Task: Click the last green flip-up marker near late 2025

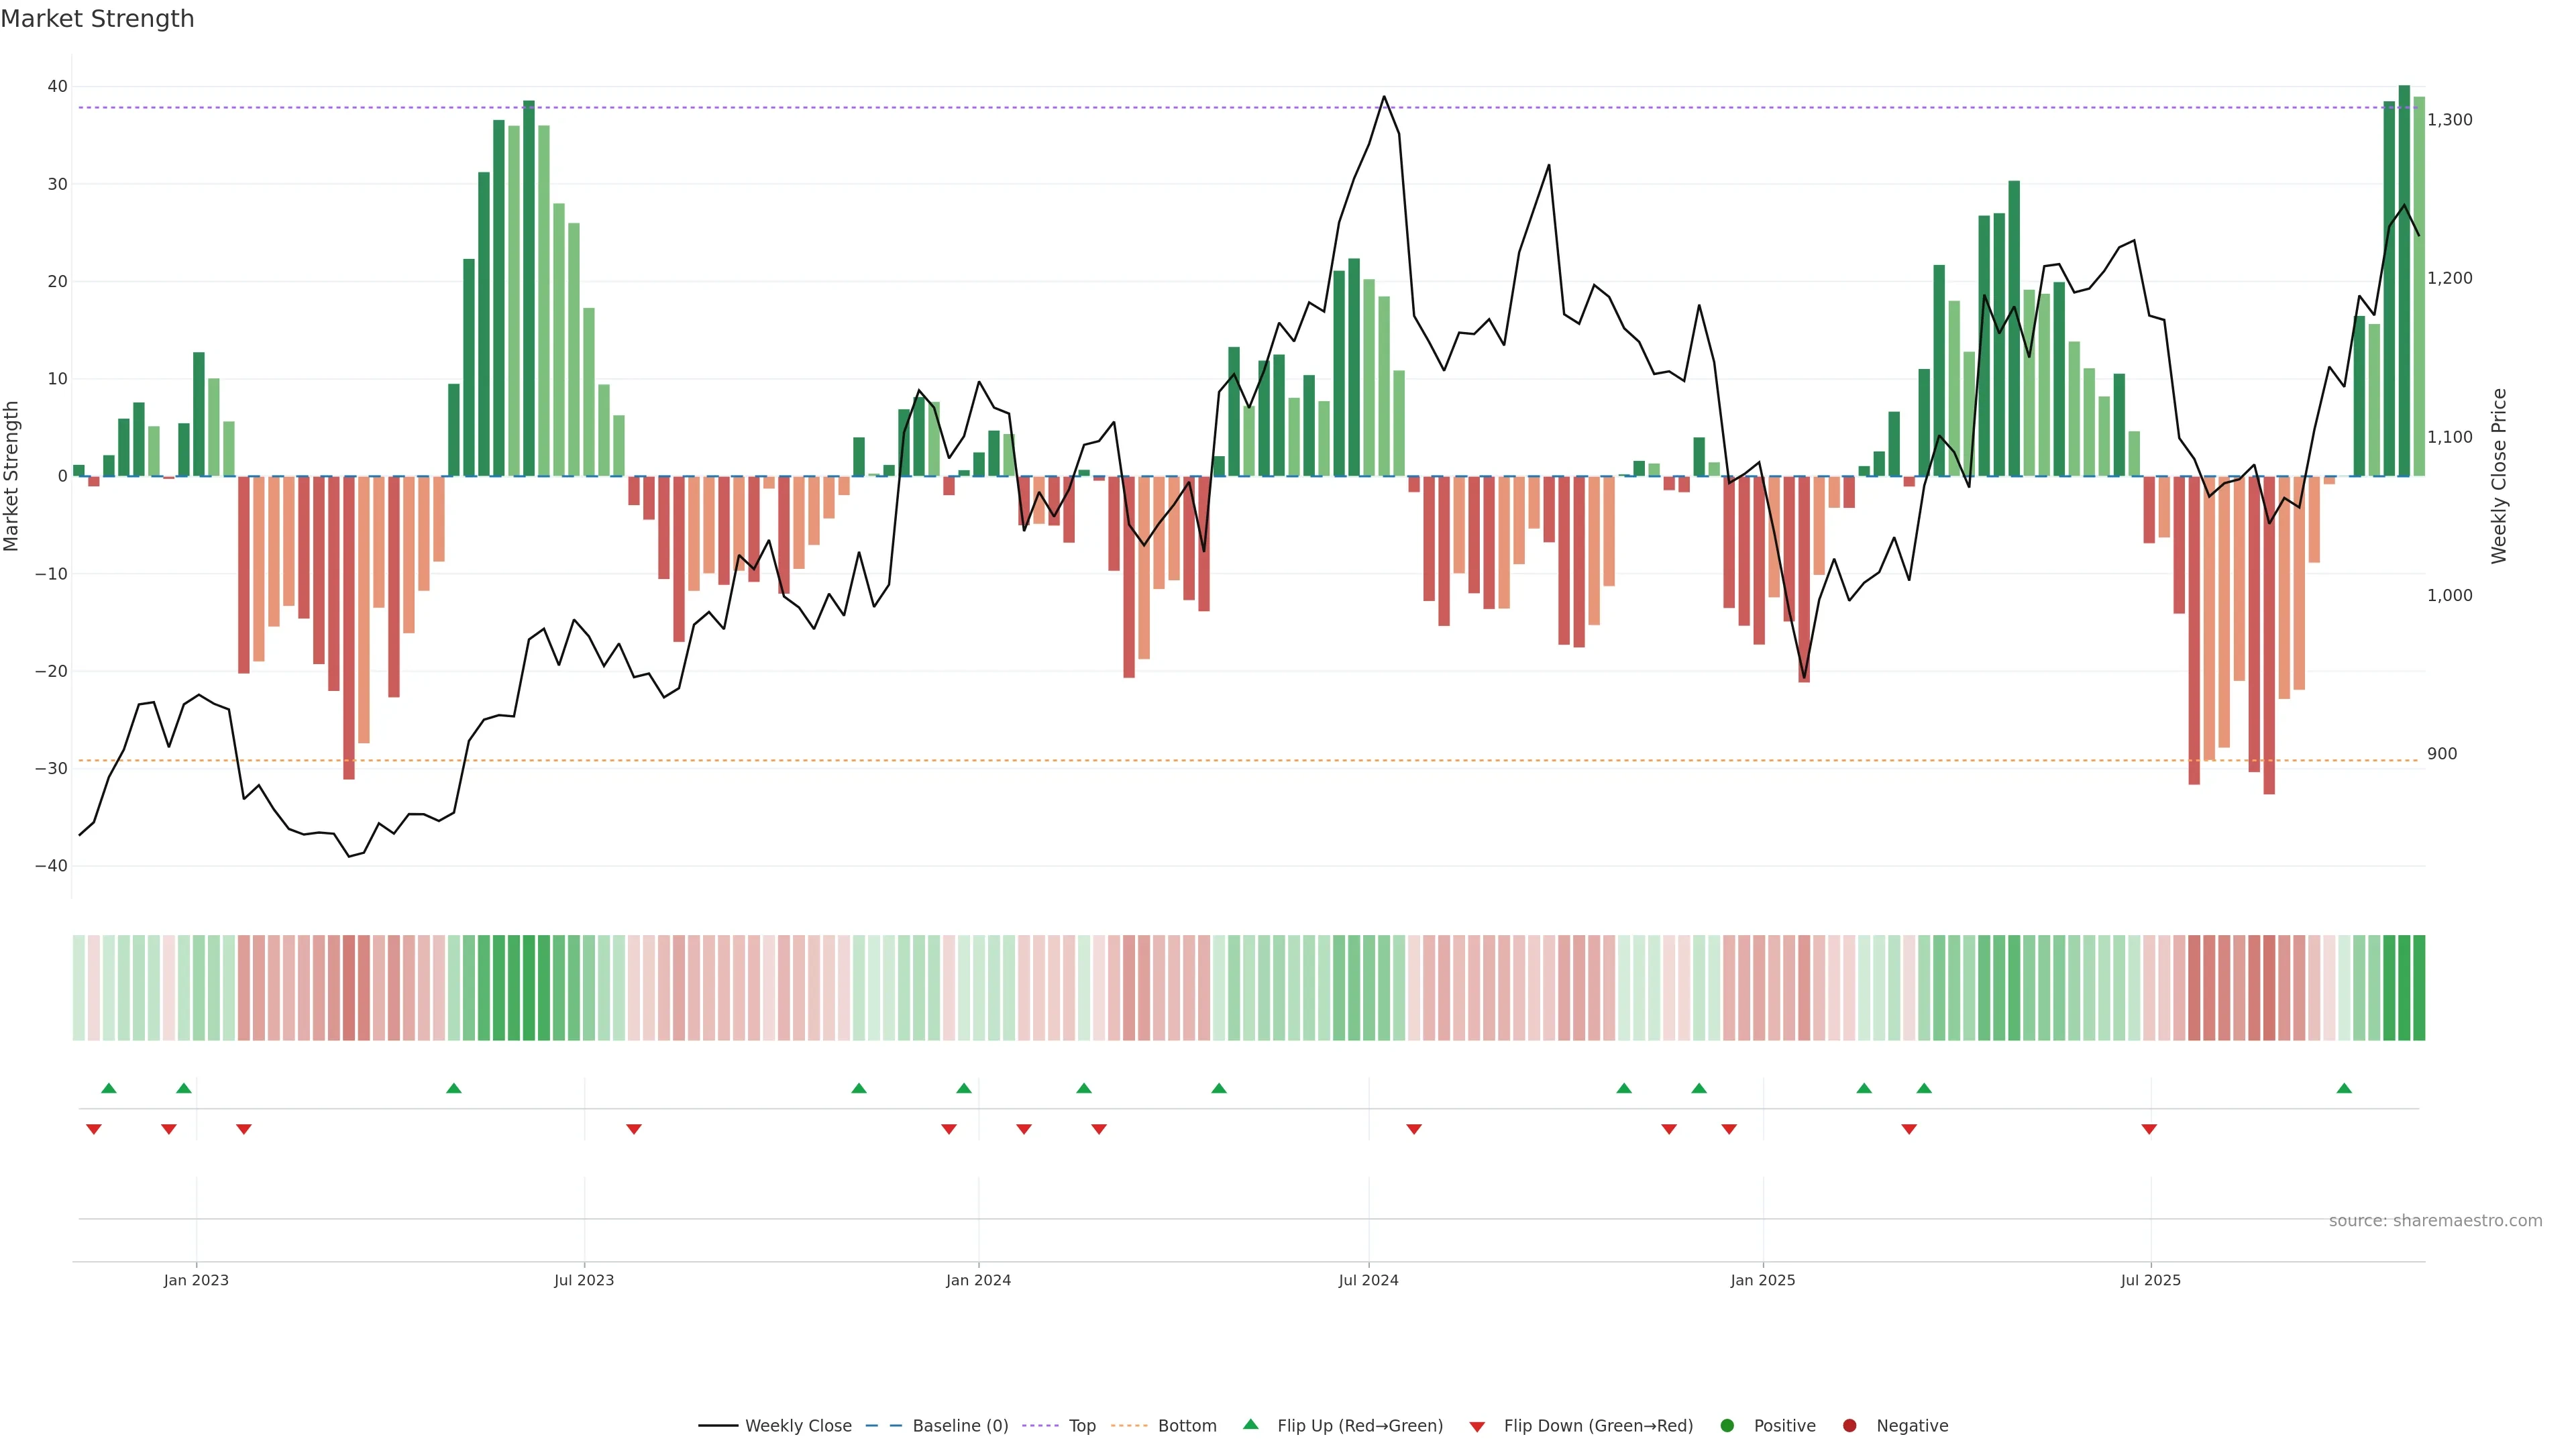Action: pos(2344,1088)
